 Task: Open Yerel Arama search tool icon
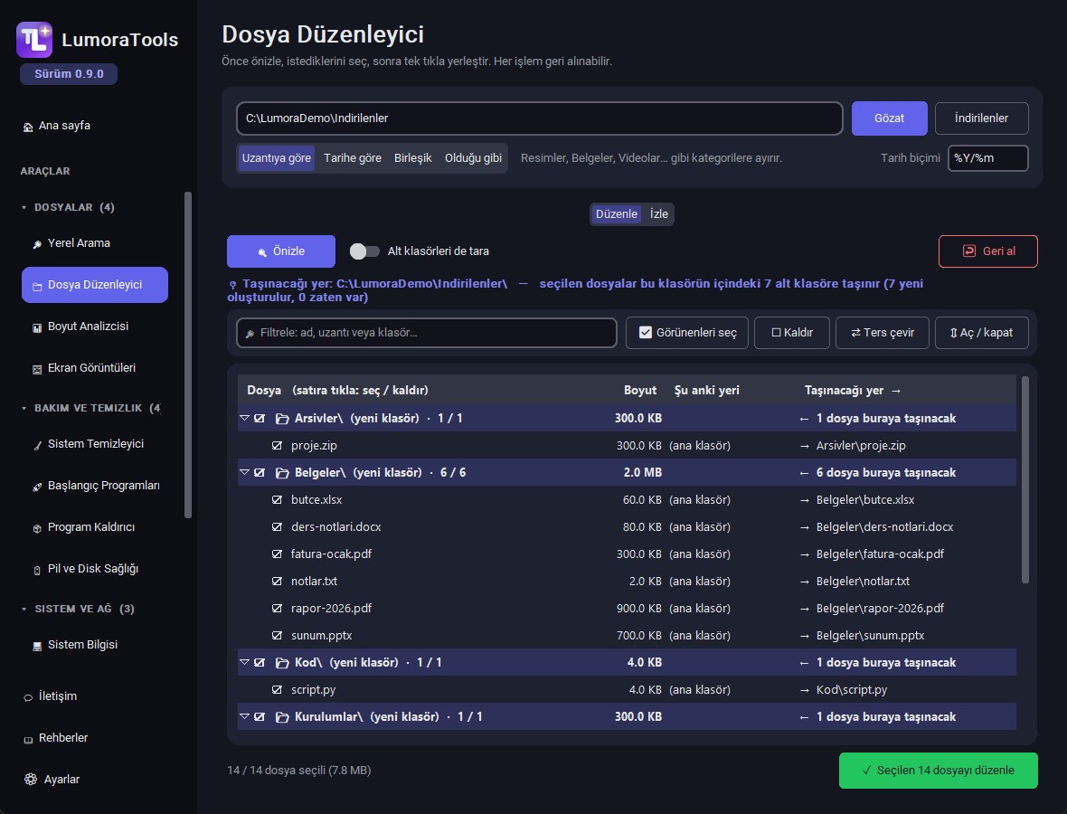[x=37, y=244]
